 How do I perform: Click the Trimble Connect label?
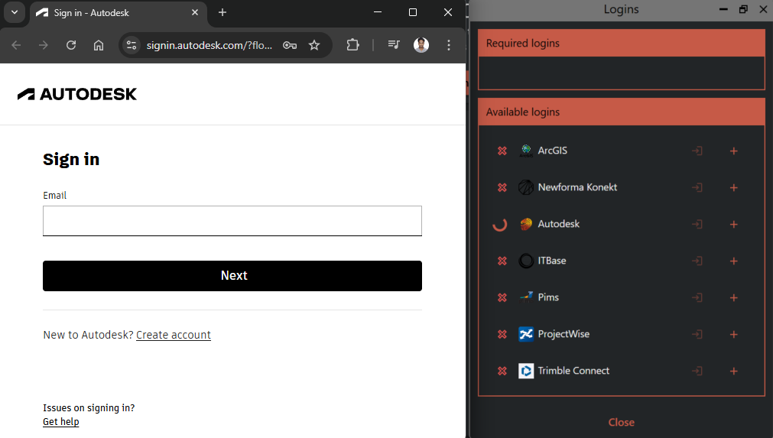pyautogui.click(x=573, y=371)
